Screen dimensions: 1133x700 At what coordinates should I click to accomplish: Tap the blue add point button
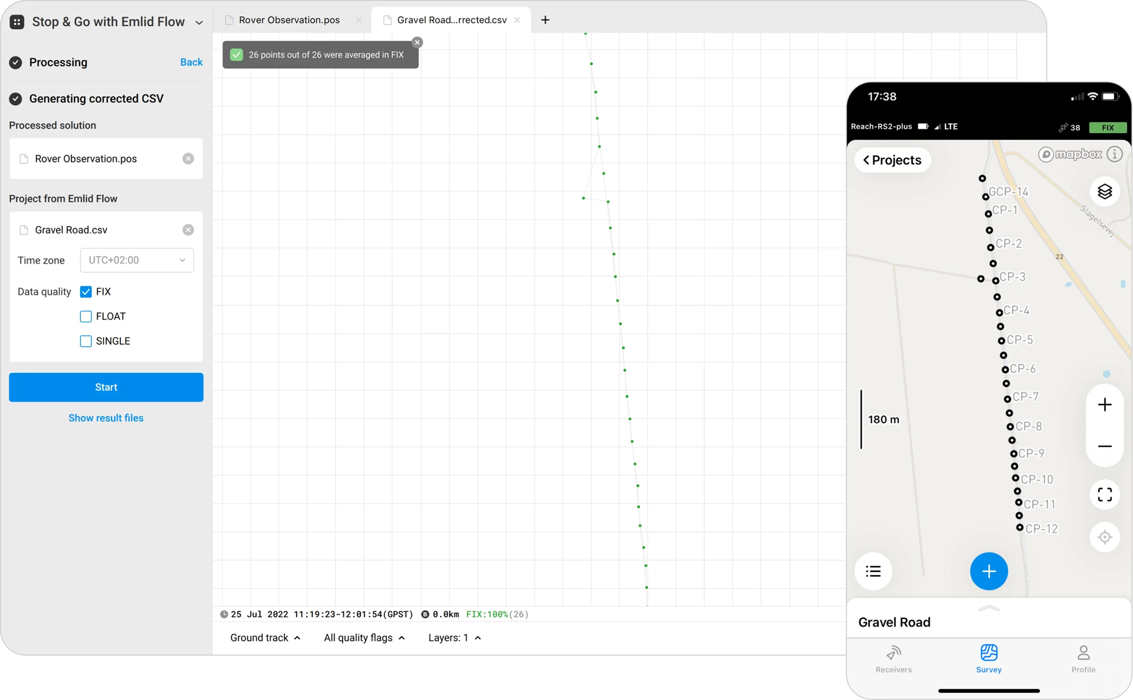[988, 571]
